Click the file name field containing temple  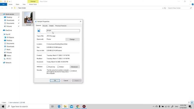tap(63, 31)
